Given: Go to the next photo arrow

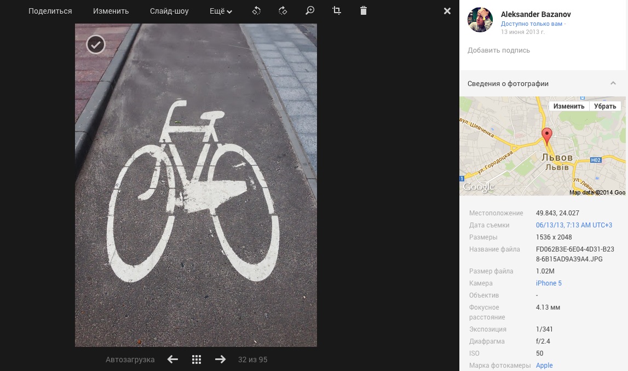Looking at the screenshot, I should 220,359.
